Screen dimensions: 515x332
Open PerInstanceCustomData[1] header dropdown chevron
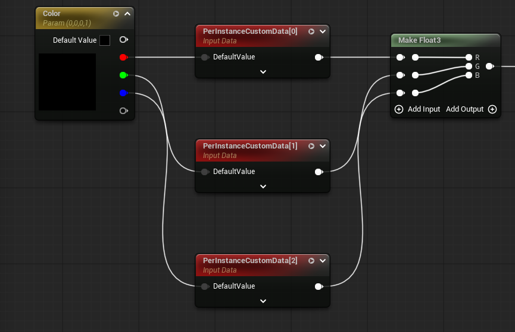[323, 146]
